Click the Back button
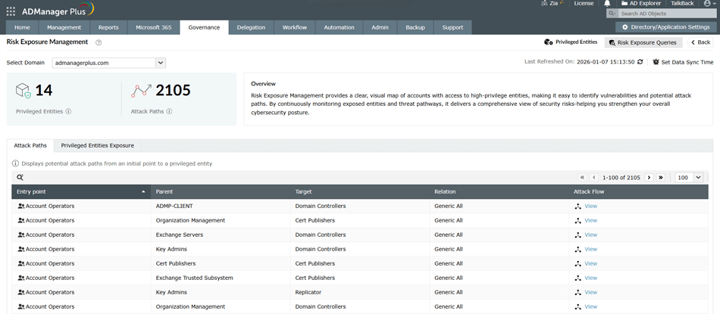The image size is (720, 314). (x=700, y=42)
